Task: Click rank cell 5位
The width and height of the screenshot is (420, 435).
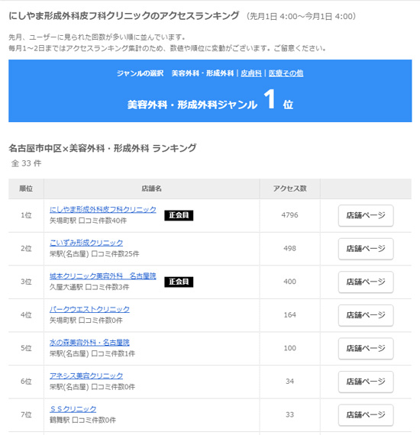Action: point(26,349)
